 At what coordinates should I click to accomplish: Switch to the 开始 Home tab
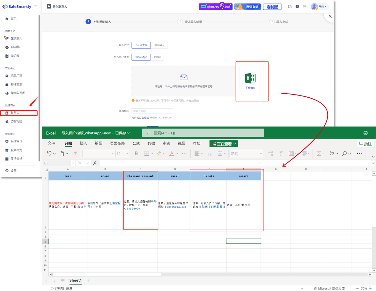tap(68, 144)
